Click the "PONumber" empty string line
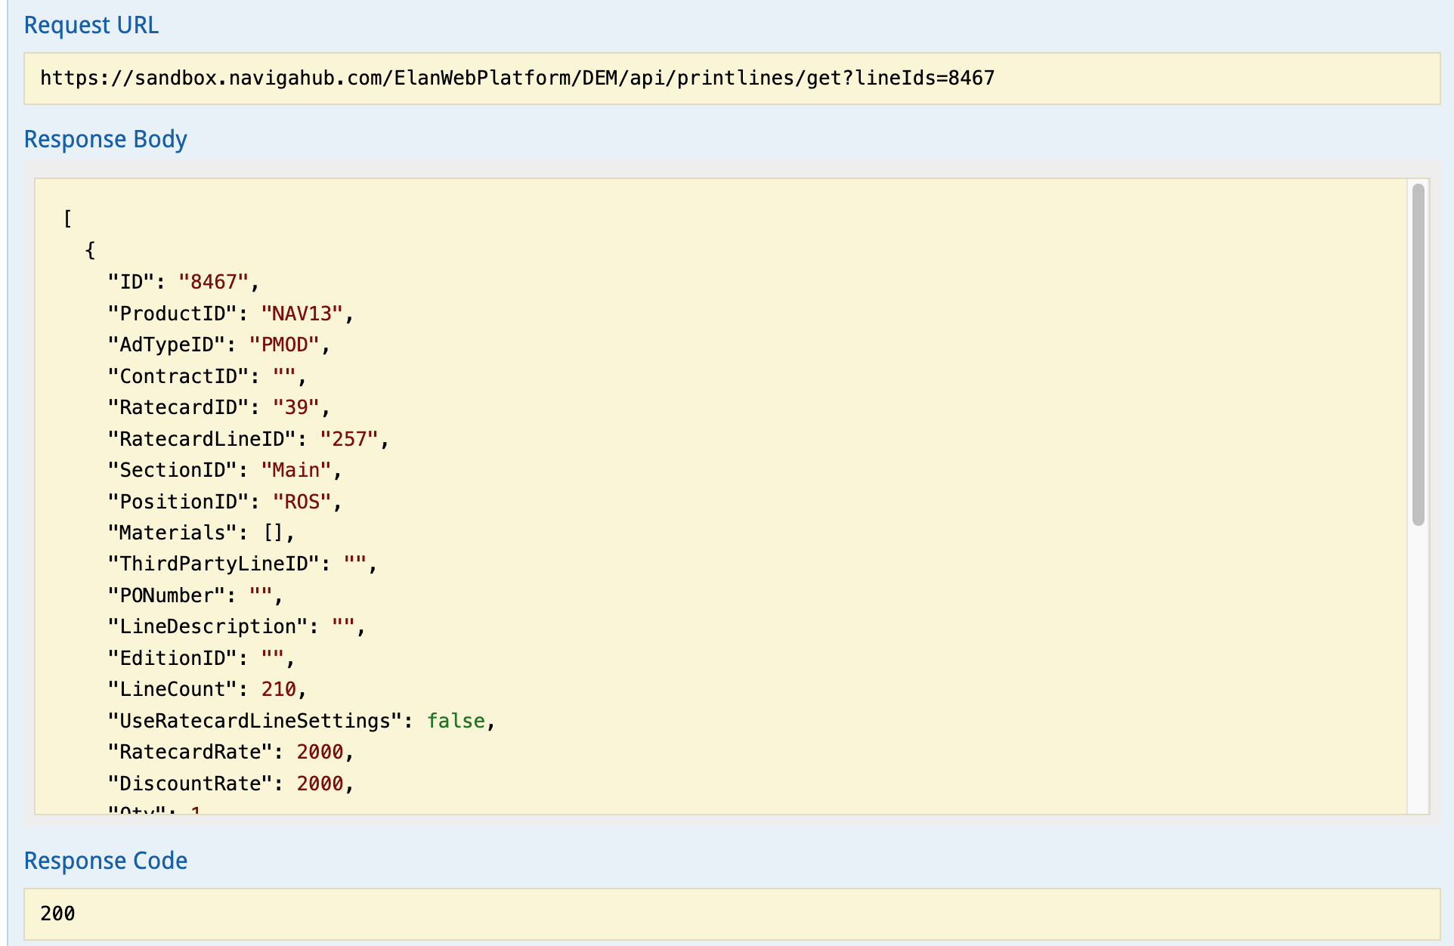Screen dimensions: 1454x946 194,595
